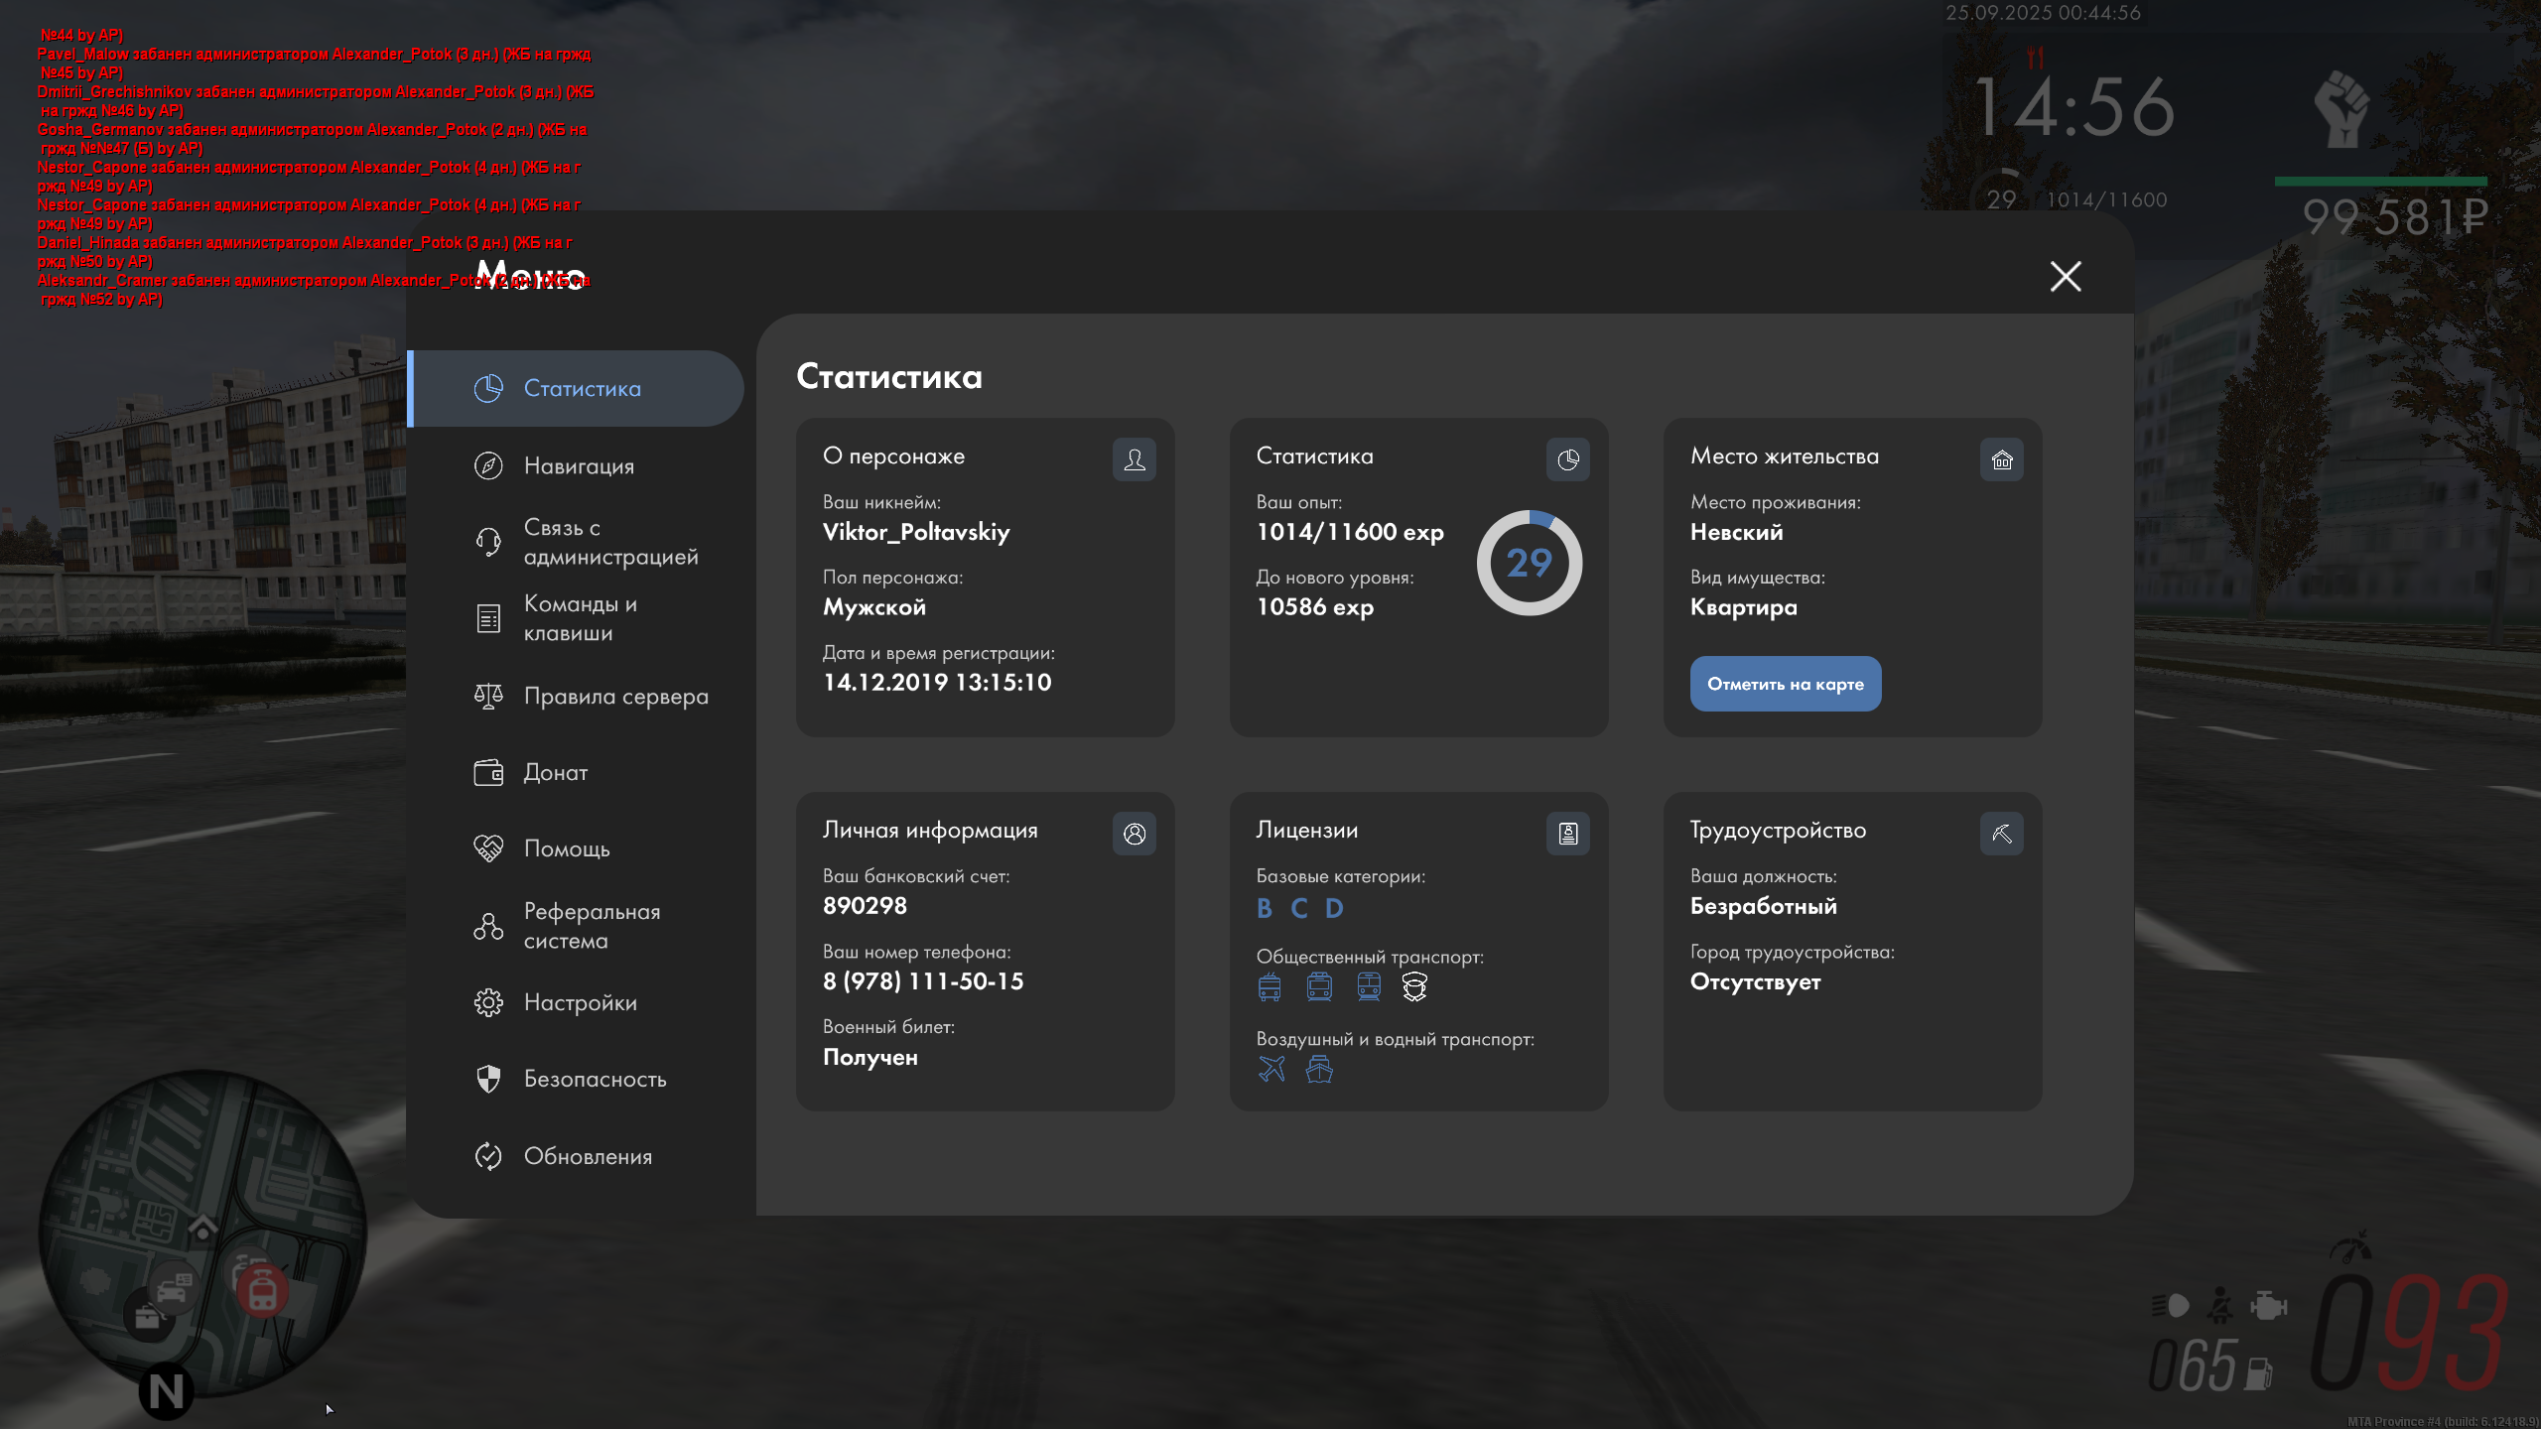The width and height of the screenshot is (2541, 1429).
Task: Click the taxi driver license icon
Action: pyautogui.click(x=1414, y=986)
